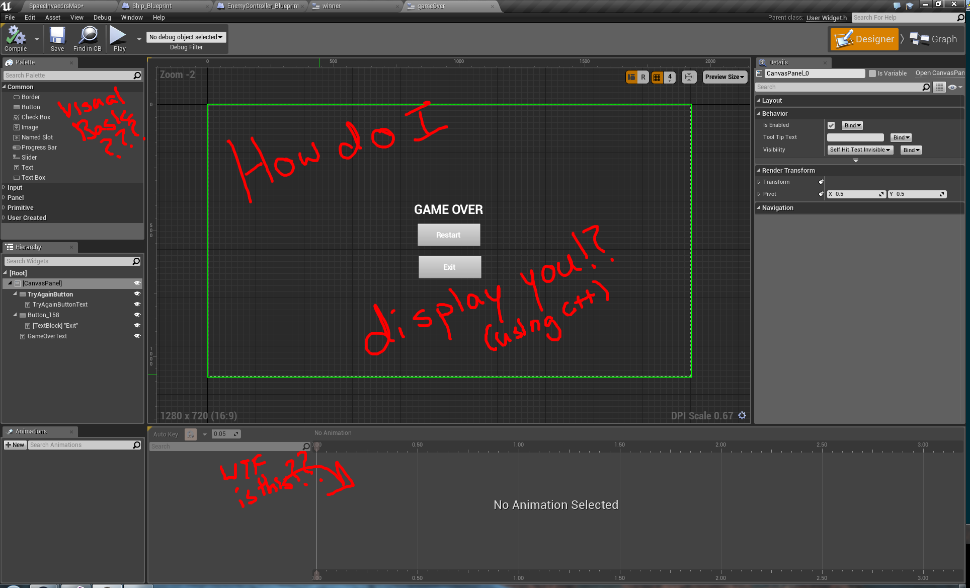
Task: Expand the Transform property group
Action: tap(760, 182)
